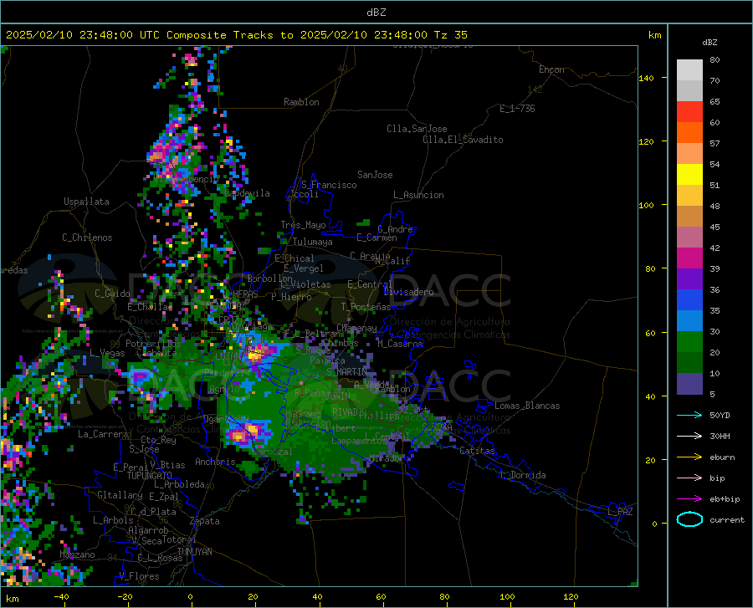Select the Tres_Mayo place label
The height and width of the screenshot is (608, 753).
point(303,225)
